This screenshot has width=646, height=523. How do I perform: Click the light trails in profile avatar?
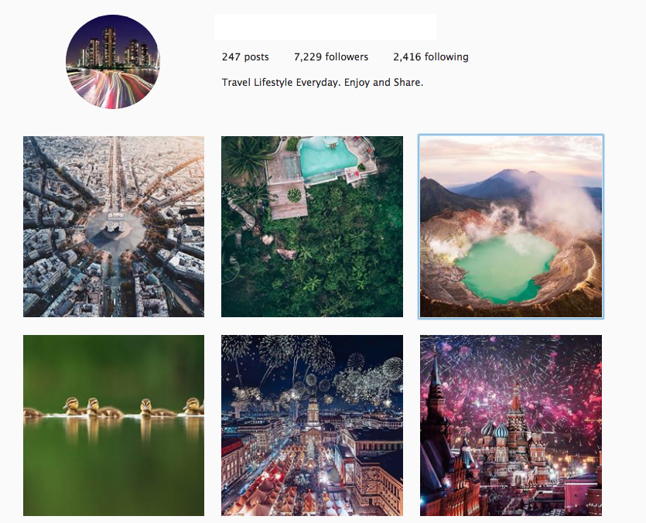111,87
